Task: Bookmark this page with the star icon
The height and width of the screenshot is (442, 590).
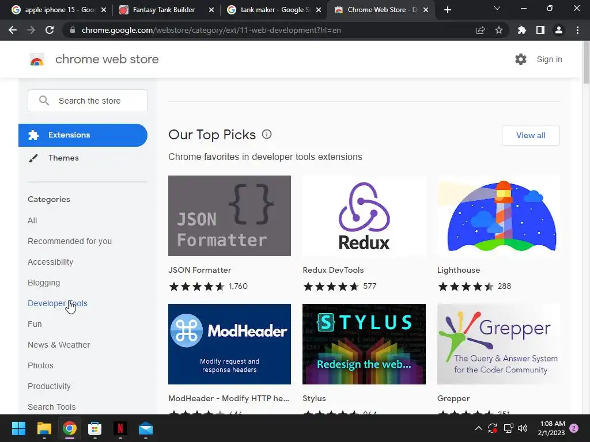Action: pos(499,30)
